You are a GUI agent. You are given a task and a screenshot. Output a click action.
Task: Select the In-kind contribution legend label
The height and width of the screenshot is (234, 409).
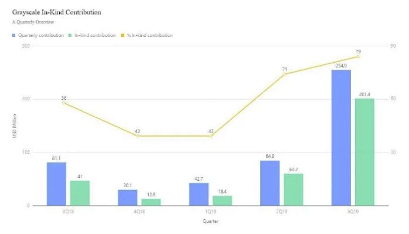coord(95,35)
